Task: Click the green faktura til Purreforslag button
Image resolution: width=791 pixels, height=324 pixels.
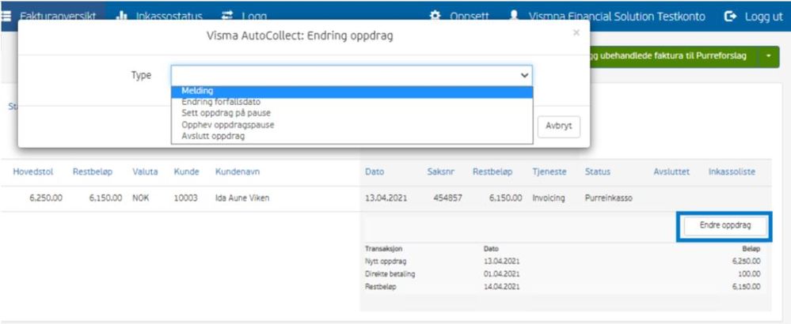Action: (673, 56)
